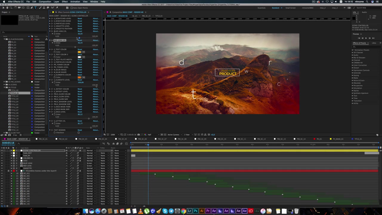Toggle the FAST RENDER checkbox
382x215 pixels.
click(x=78, y=133)
